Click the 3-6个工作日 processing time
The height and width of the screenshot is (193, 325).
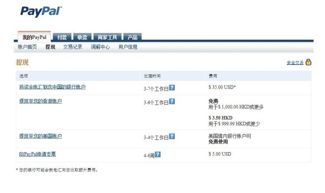(x=156, y=102)
